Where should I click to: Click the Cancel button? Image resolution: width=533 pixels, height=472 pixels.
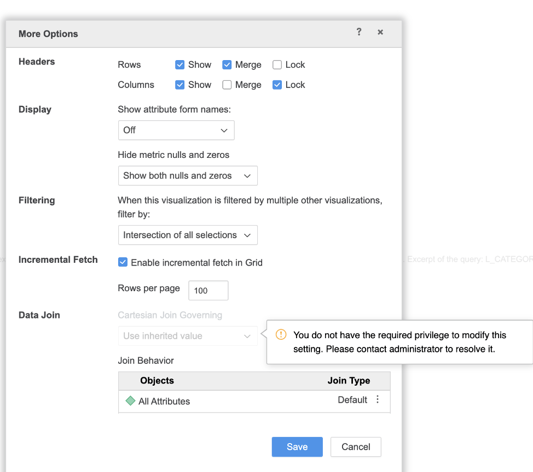point(356,447)
